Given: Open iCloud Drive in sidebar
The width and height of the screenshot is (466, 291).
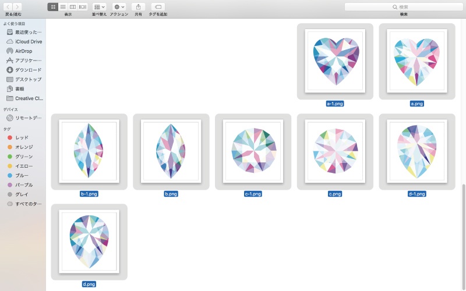Looking at the screenshot, I should point(24,41).
